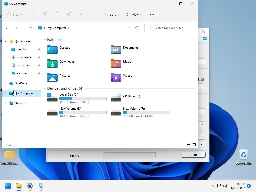Unpin Desktop using its pin icon
The height and width of the screenshot is (192, 256).
tap(39, 49)
